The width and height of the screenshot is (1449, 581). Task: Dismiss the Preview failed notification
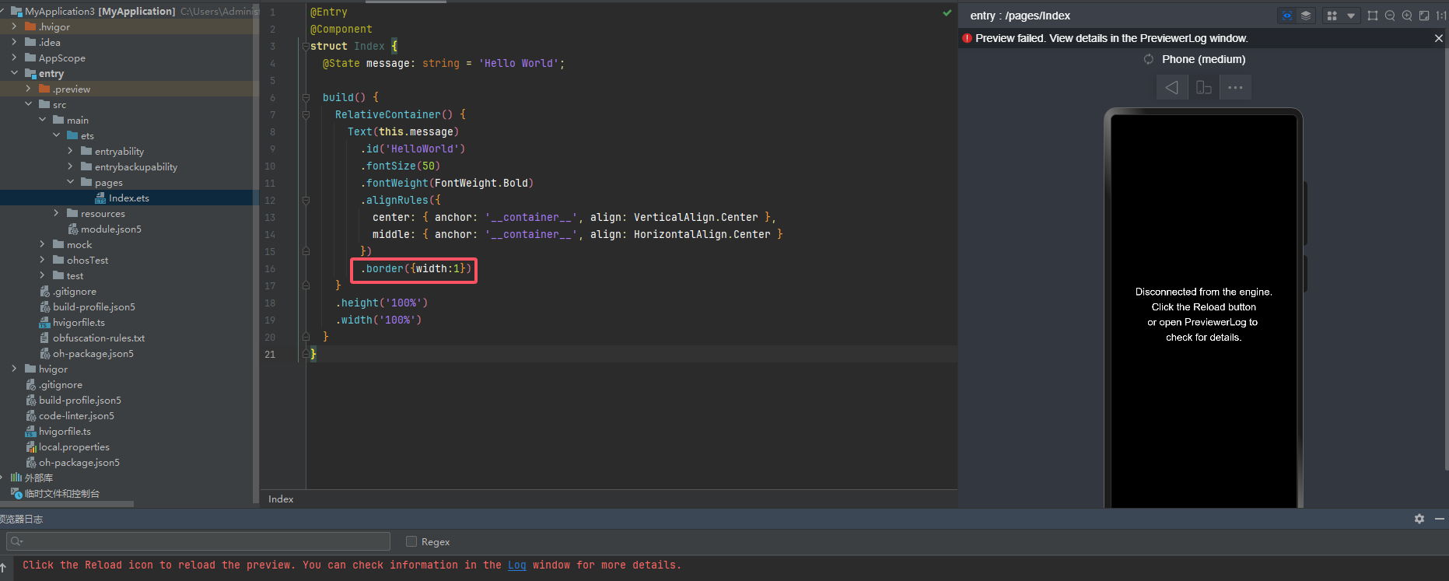(1439, 38)
